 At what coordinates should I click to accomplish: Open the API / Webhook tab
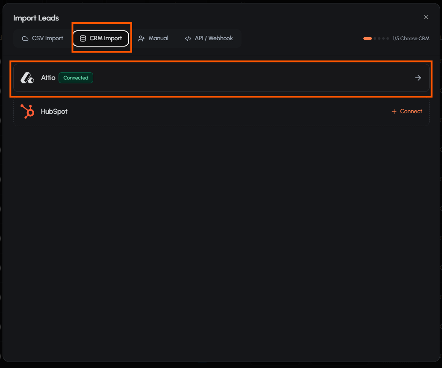(209, 38)
